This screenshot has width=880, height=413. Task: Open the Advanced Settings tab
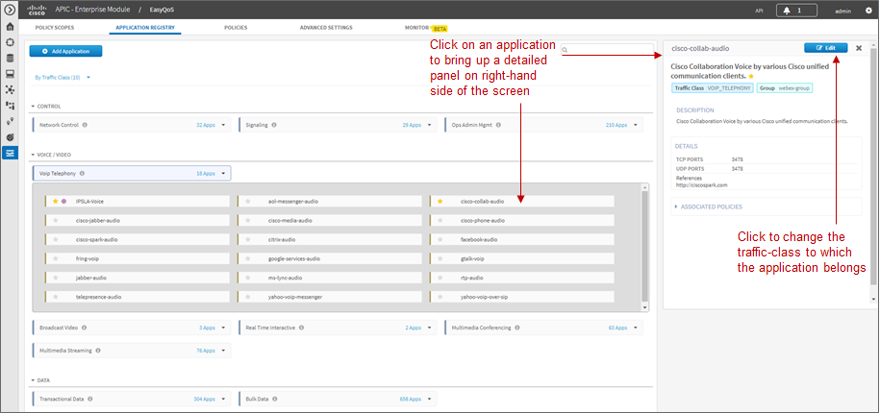pyautogui.click(x=326, y=28)
